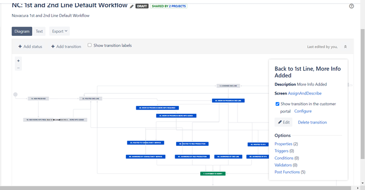365x190 pixels.
Task: Select the 1A. New Received status node
Action: [x=38, y=99]
